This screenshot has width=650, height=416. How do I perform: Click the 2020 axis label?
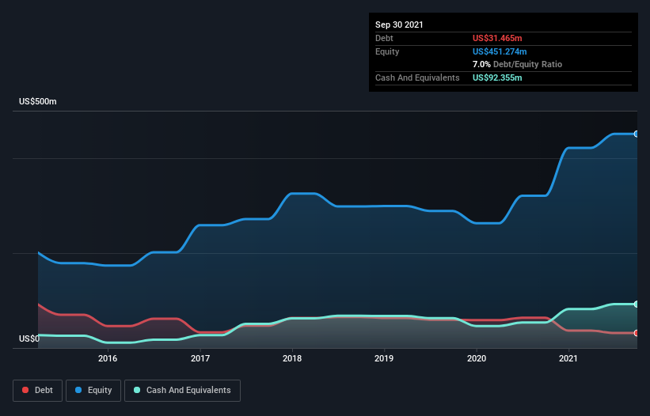(x=477, y=358)
